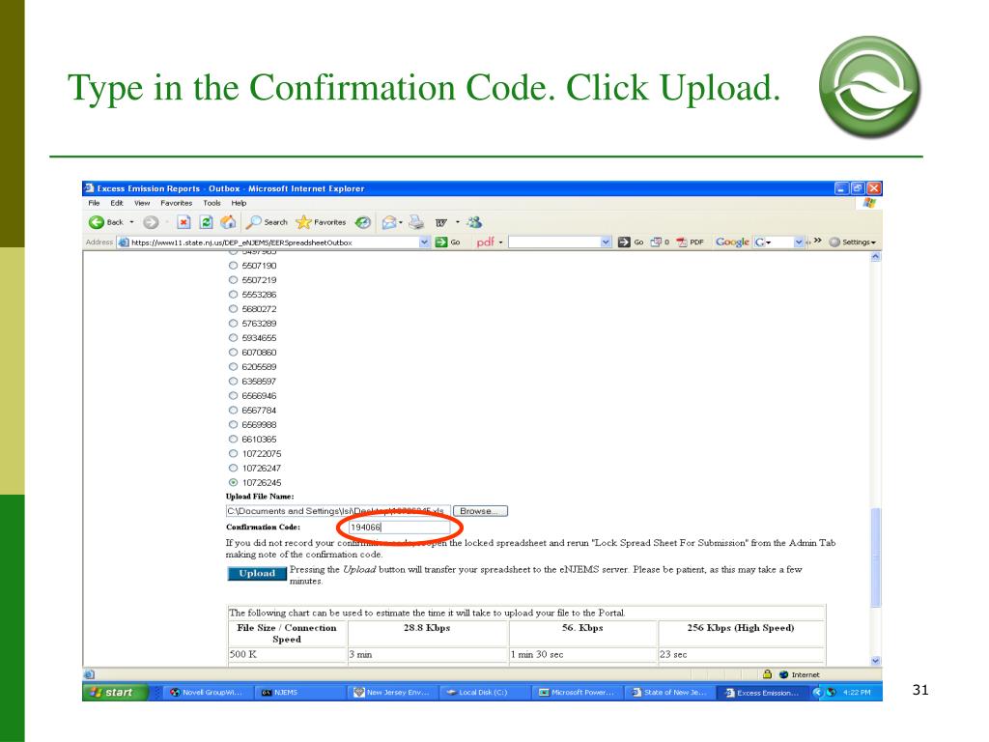Click the Google toolbar logo
989x742 pixels.
[732, 242]
